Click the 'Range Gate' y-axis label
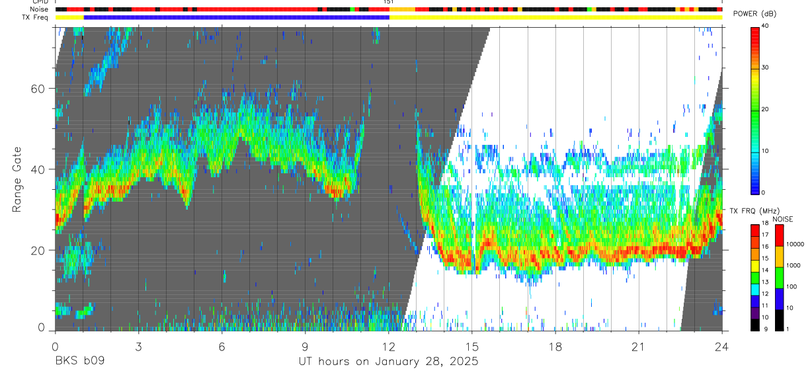Viewport: 812px width, 375px height. point(18,180)
